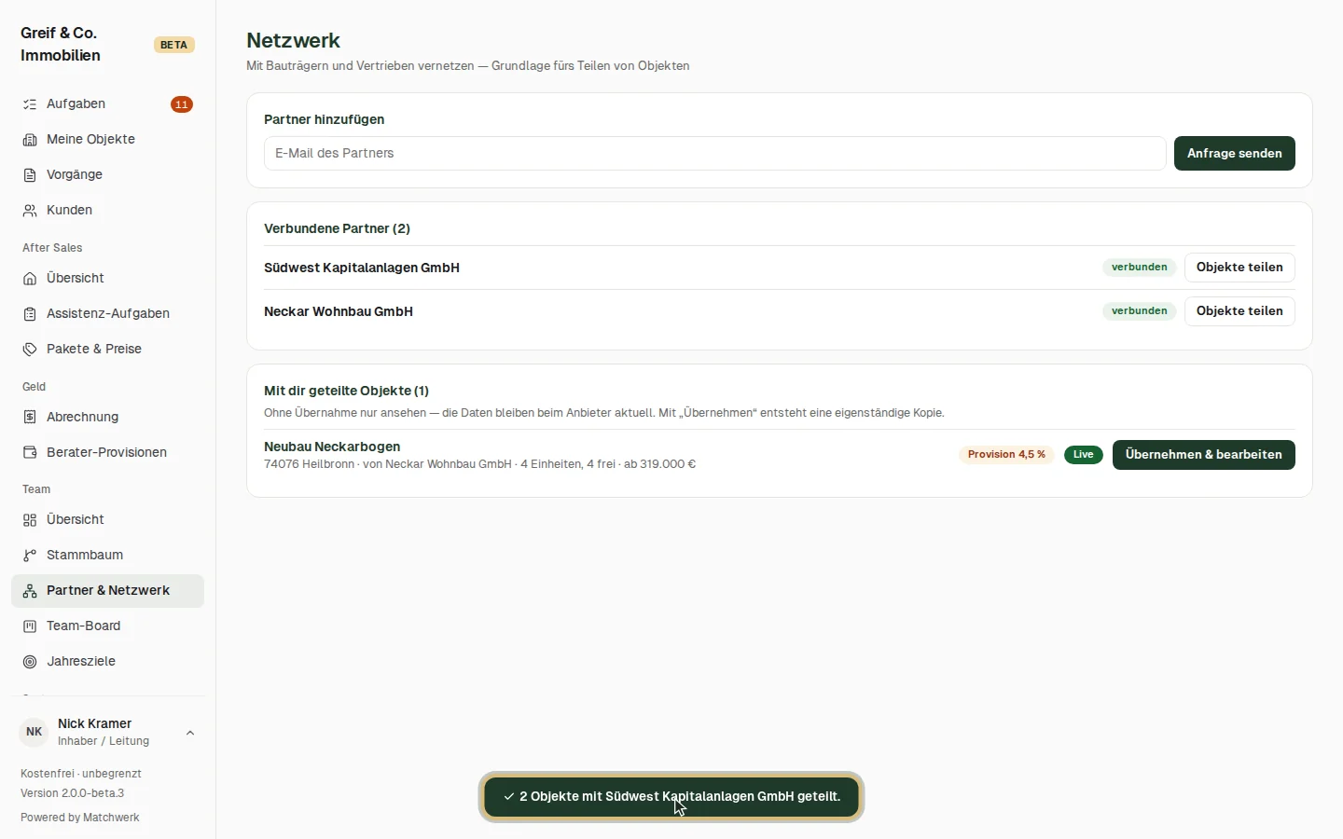Click the Partner & Netzwerk network icon
Screen dimensions: 1343x839
[30, 591]
